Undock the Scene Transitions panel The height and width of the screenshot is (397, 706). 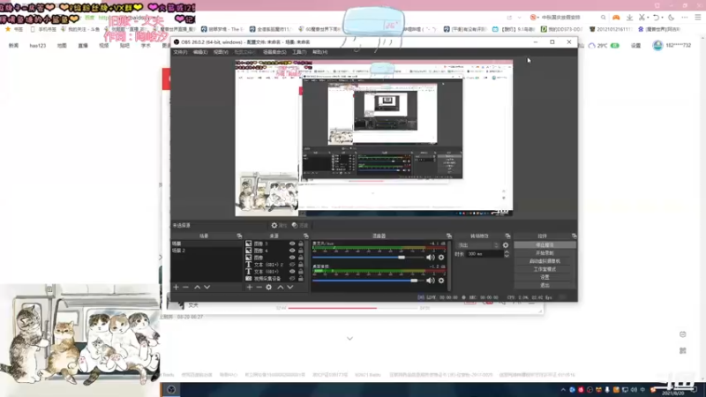tap(507, 236)
